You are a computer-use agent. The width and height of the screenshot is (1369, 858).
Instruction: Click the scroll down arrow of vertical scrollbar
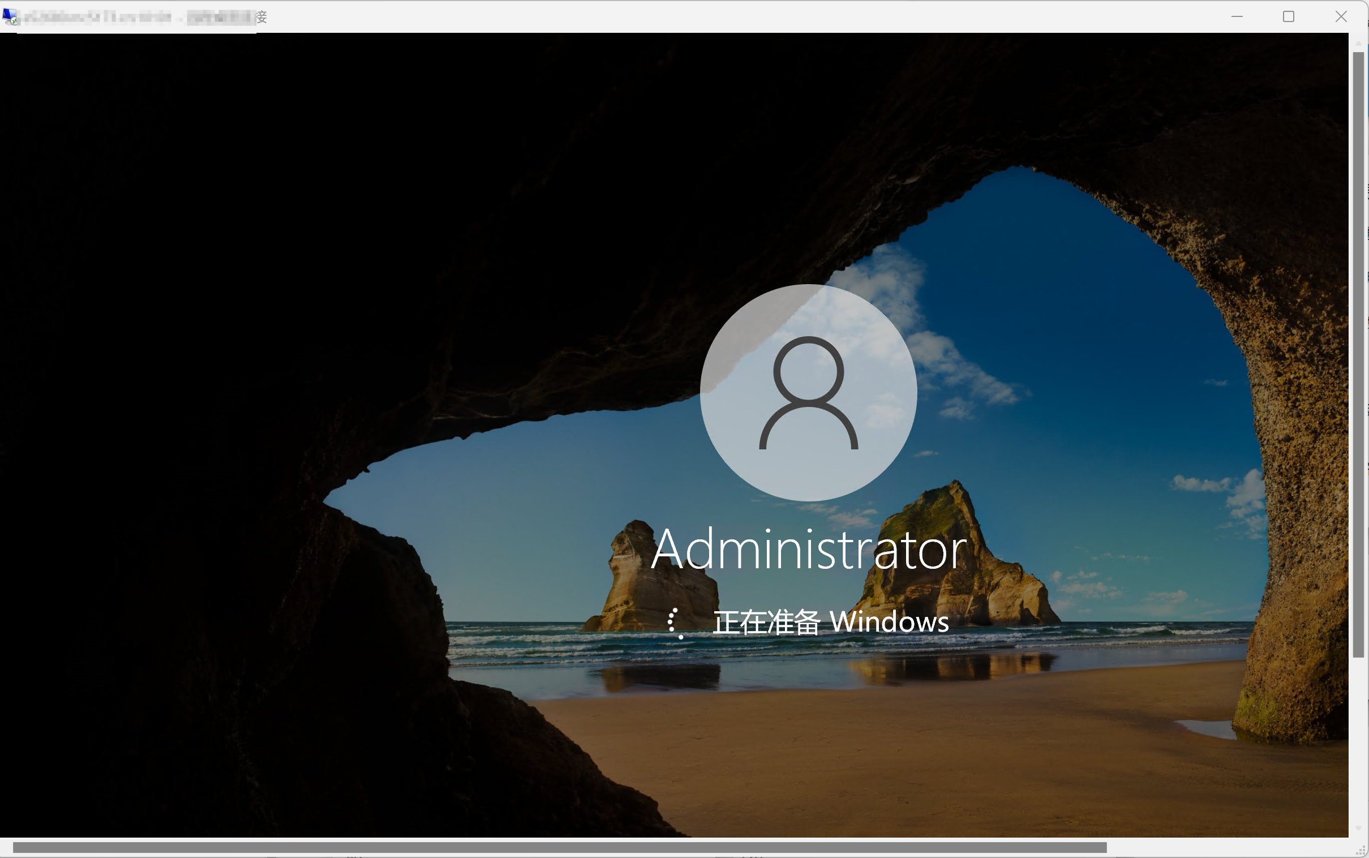tap(1358, 829)
